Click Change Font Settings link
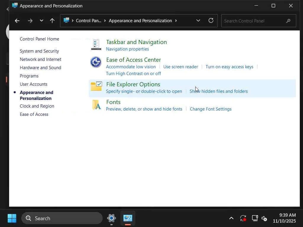The width and height of the screenshot is (303, 227). tap(211, 109)
